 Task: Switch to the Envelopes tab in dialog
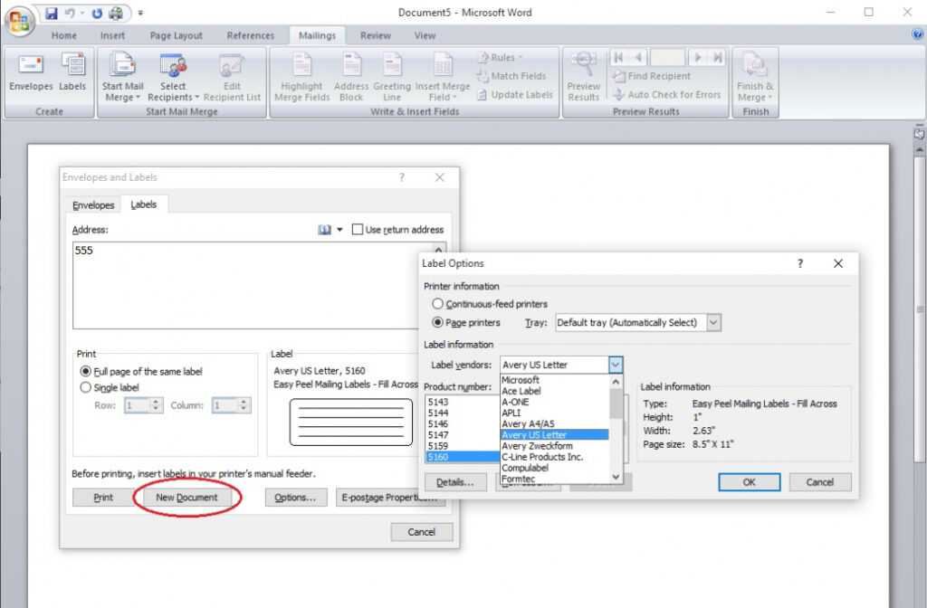(x=93, y=205)
